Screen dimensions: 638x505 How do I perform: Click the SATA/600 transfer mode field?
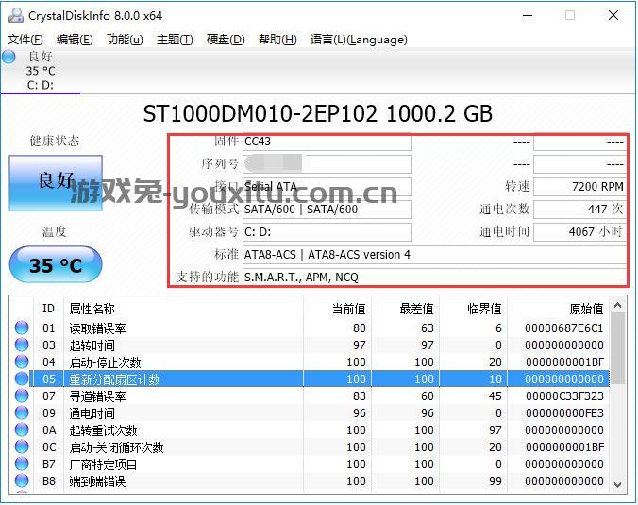(x=327, y=210)
